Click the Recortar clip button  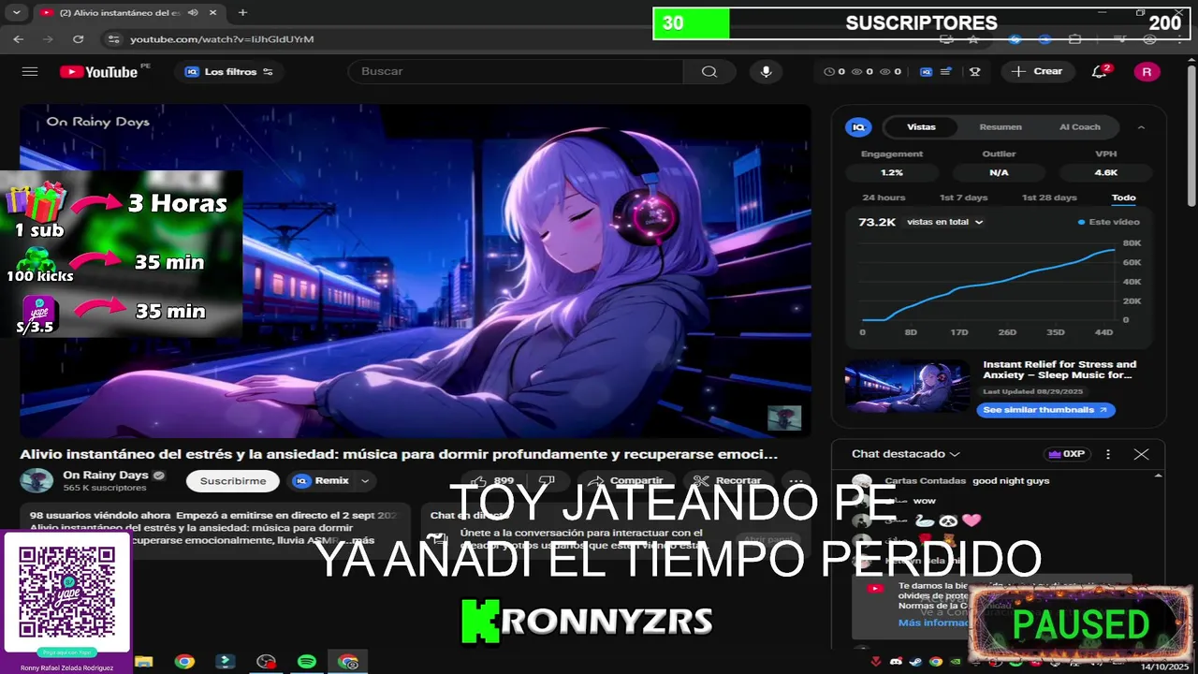pos(728,481)
